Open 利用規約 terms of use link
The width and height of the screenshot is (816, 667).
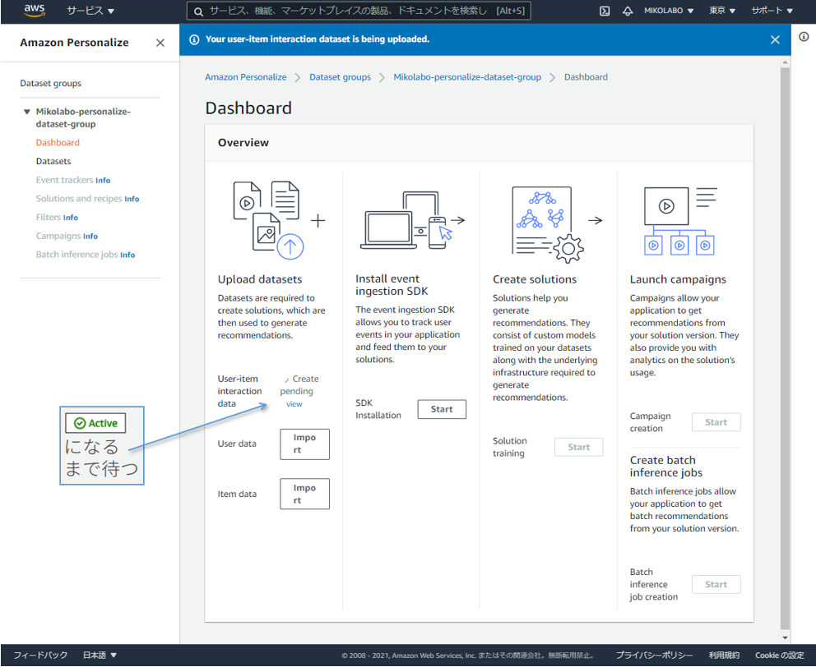(724, 655)
